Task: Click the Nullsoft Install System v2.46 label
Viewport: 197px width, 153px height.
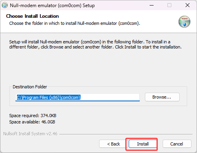Action: [x=30, y=134]
